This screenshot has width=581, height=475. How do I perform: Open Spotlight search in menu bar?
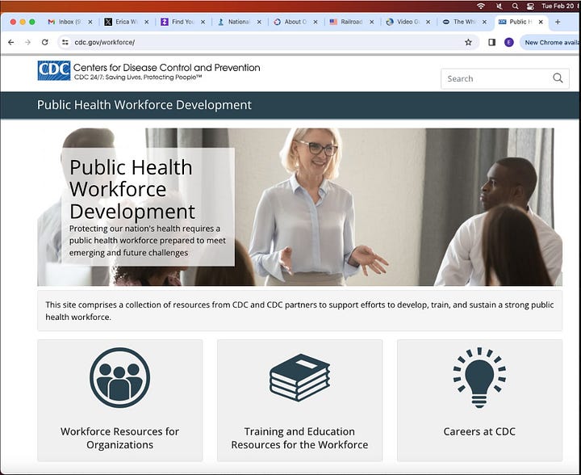point(515,6)
